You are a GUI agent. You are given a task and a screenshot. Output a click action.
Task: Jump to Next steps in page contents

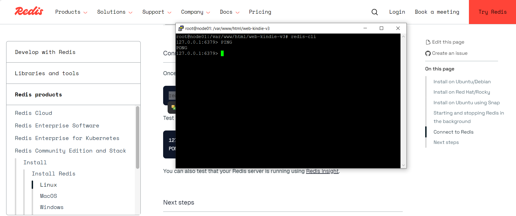(446, 142)
